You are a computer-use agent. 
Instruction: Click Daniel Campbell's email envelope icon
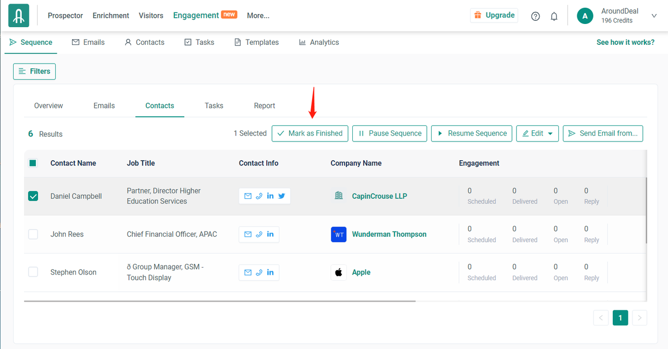[248, 196]
